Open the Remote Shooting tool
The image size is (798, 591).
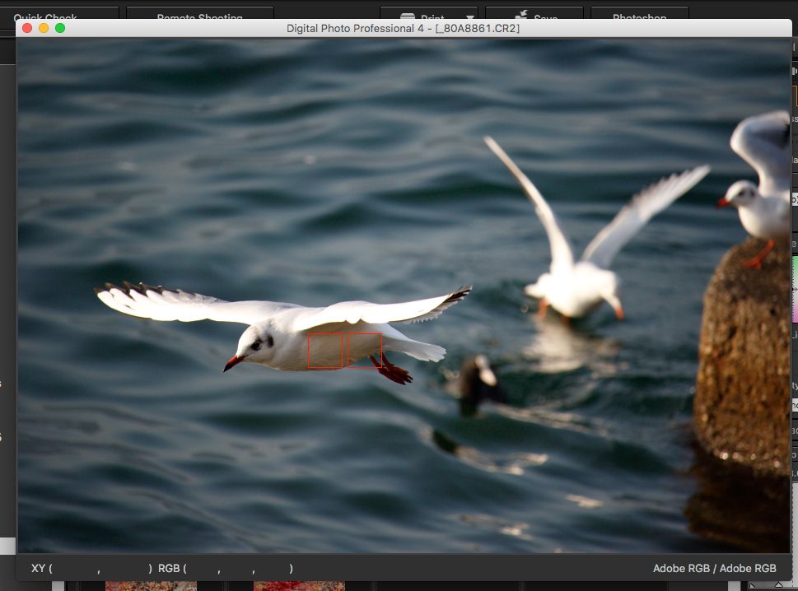pyautogui.click(x=199, y=15)
